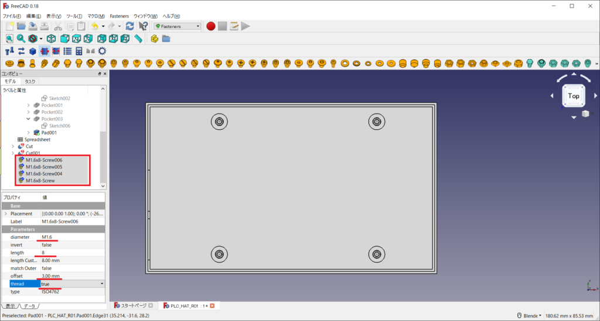
Task: Click the red macro record button
Action: tap(211, 26)
